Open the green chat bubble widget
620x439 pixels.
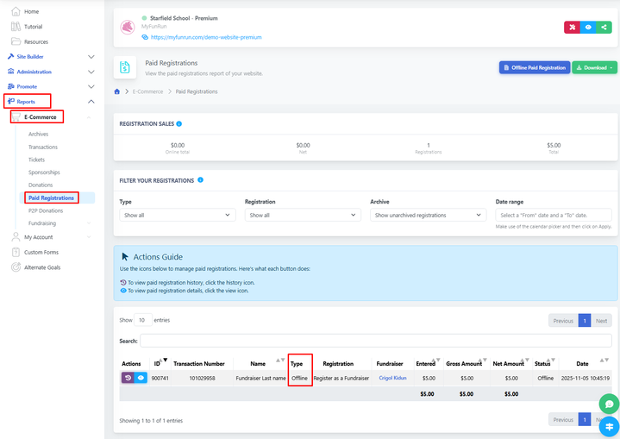(x=609, y=404)
